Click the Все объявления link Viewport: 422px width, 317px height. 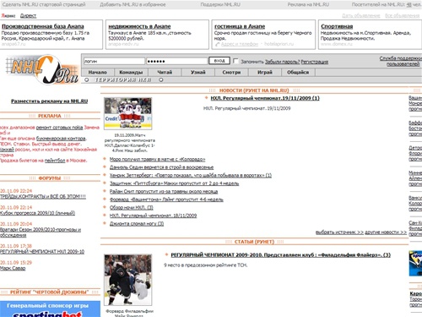click(x=403, y=16)
